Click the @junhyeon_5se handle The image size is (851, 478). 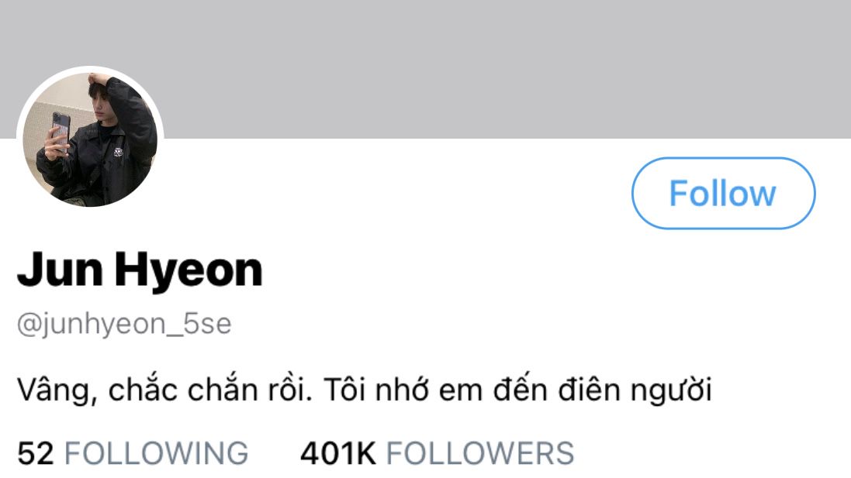click(124, 324)
